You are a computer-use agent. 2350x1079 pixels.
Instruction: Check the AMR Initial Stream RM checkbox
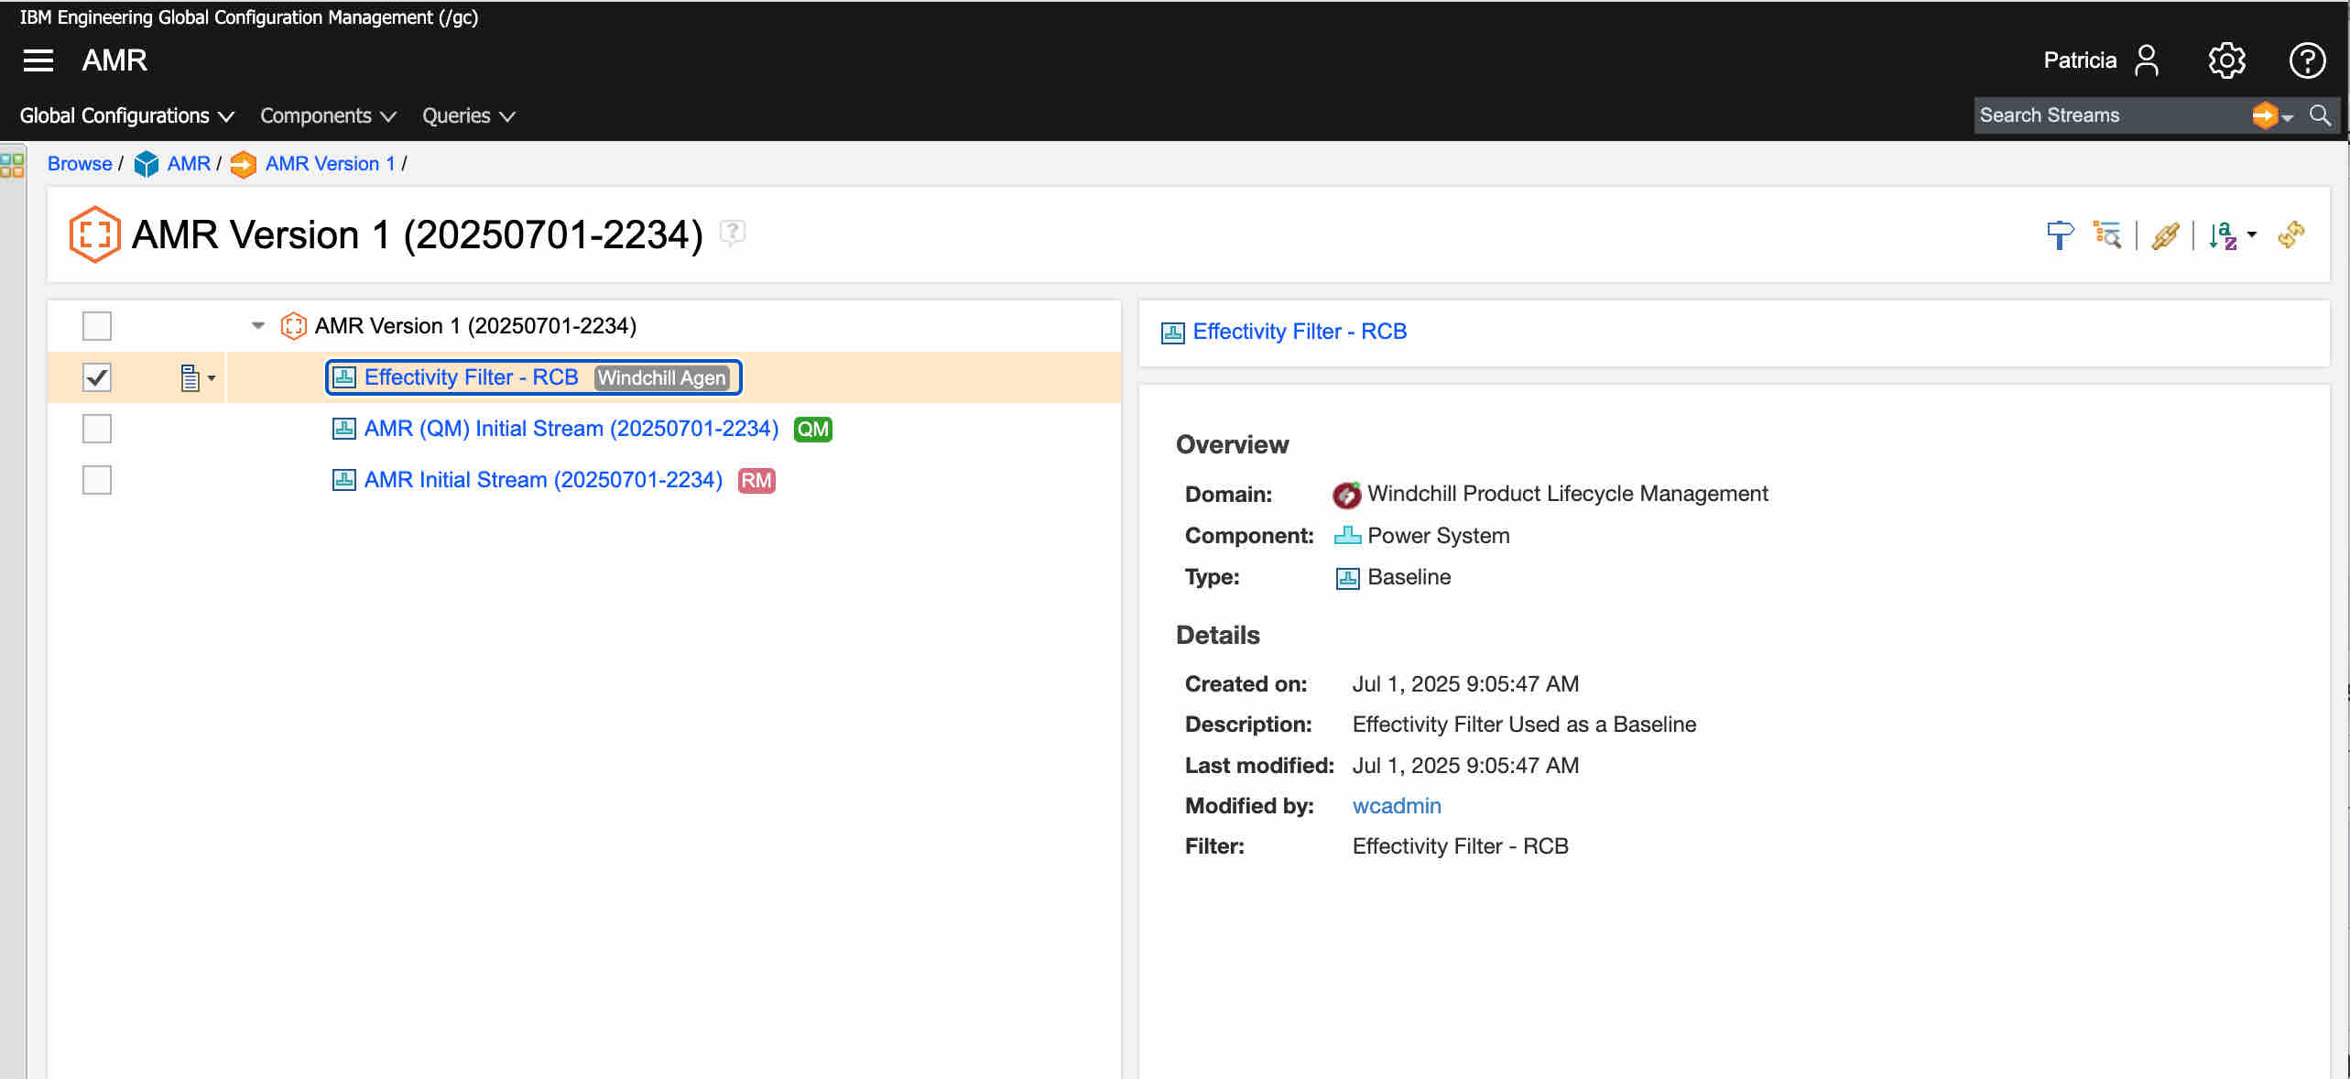tap(97, 480)
